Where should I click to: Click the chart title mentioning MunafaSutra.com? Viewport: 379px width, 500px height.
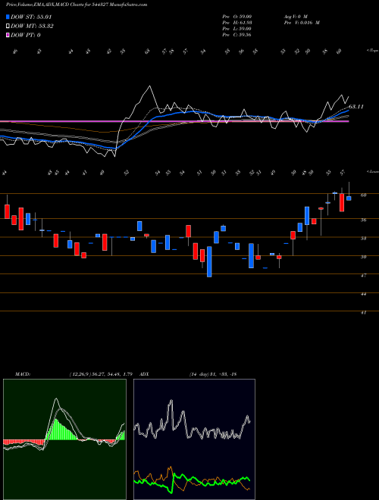(x=77, y=5)
